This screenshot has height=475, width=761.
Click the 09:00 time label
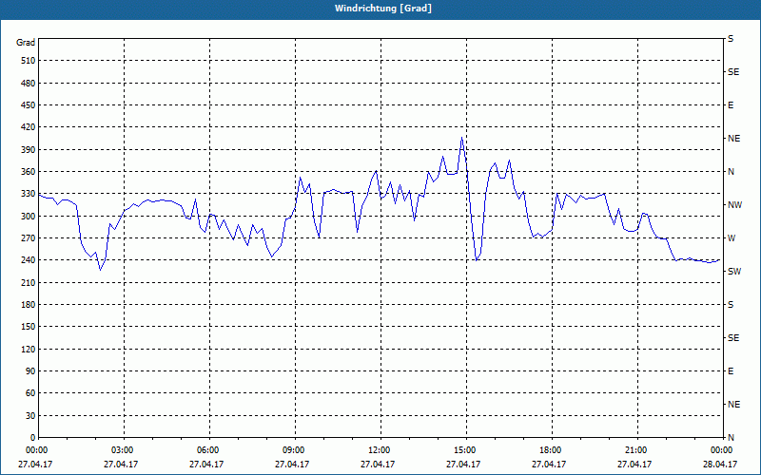tap(293, 449)
